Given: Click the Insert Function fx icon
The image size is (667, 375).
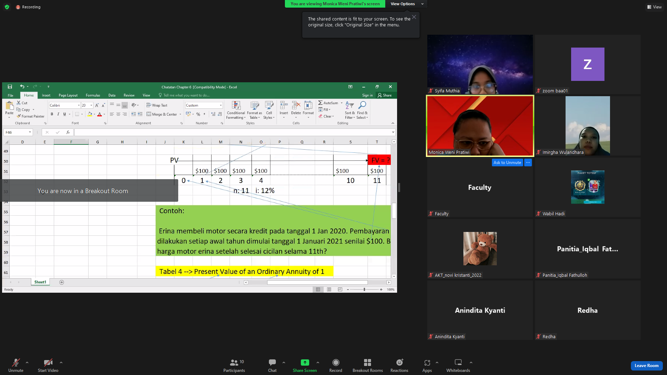Looking at the screenshot, I should coord(68,132).
